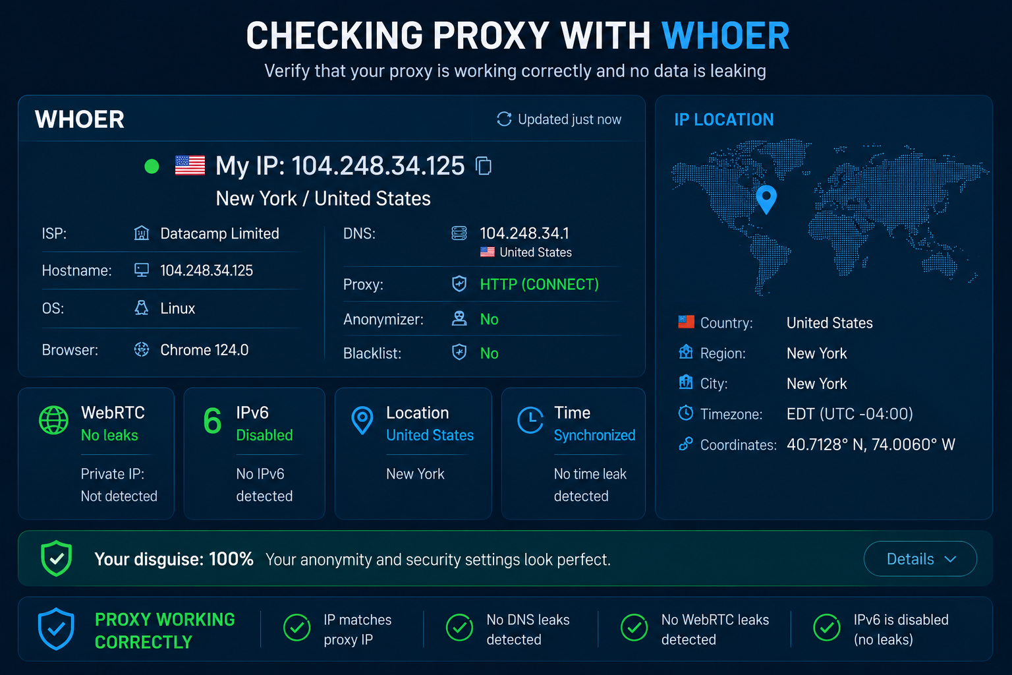Click the Linux penguin OS icon
This screenshot has width=1012, height=675.
(142, 308)
